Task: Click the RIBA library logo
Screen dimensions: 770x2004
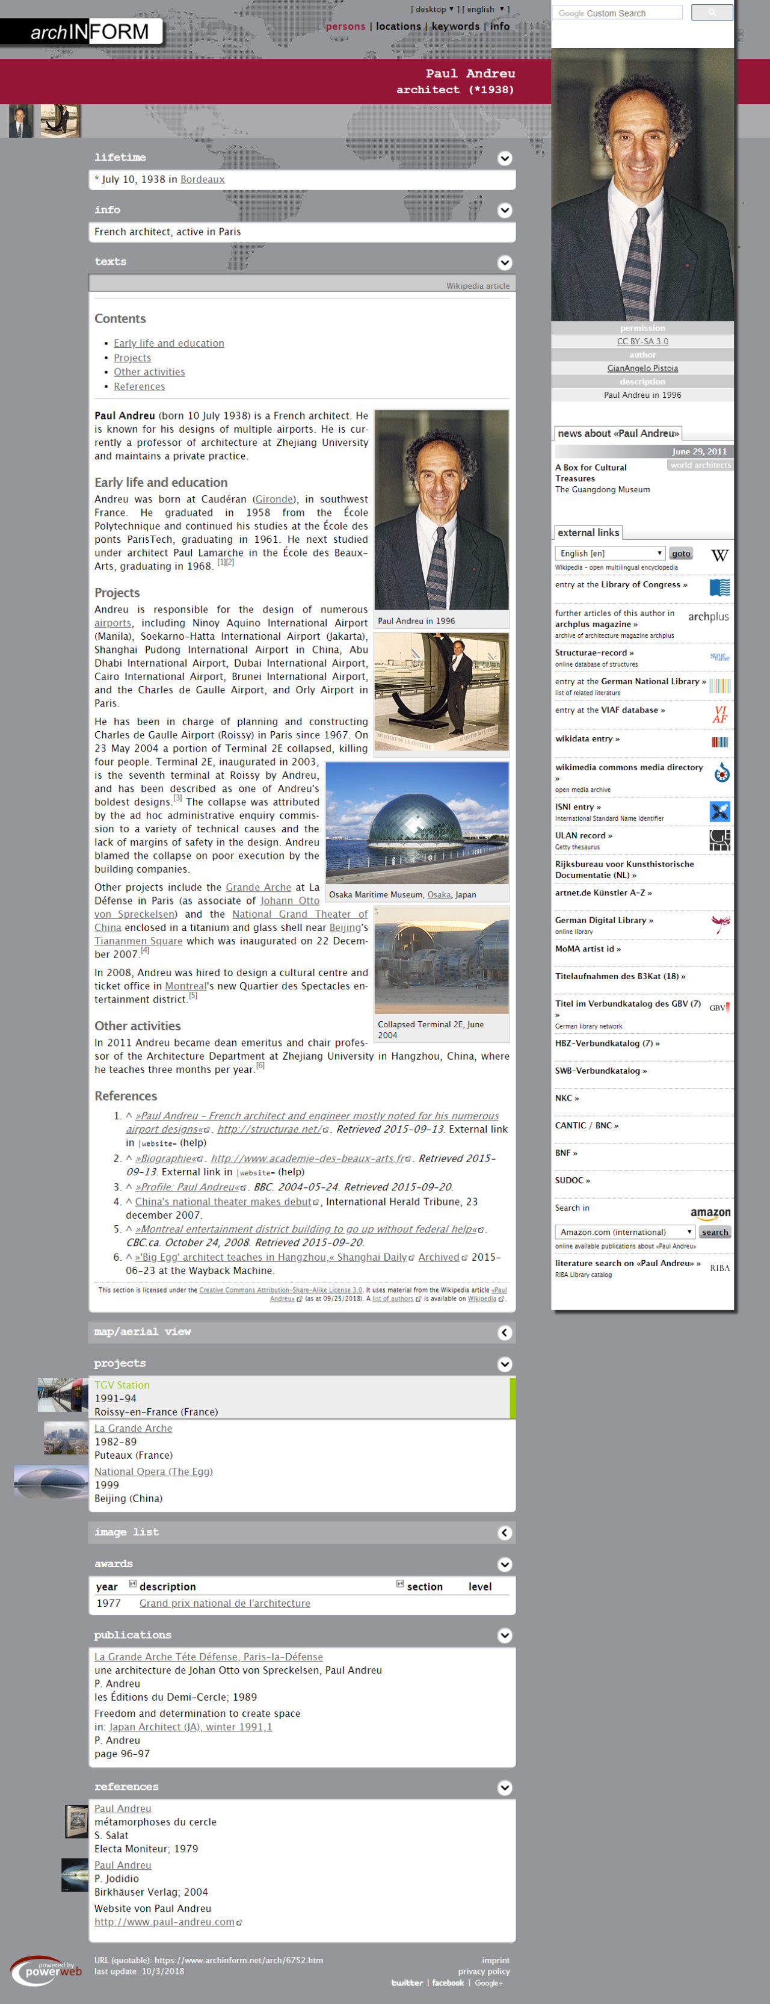Action: click(720, 1268)
